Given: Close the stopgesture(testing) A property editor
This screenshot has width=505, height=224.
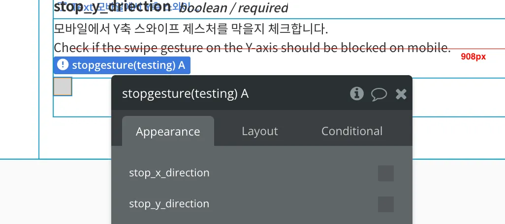Looking at the screenshot, I should click(401, 94).
